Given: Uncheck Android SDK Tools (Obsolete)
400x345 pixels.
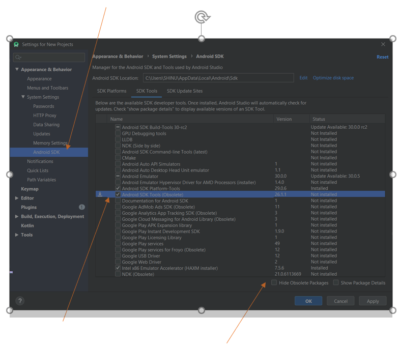Looking at the screenshot, I should tap(118, 194).
